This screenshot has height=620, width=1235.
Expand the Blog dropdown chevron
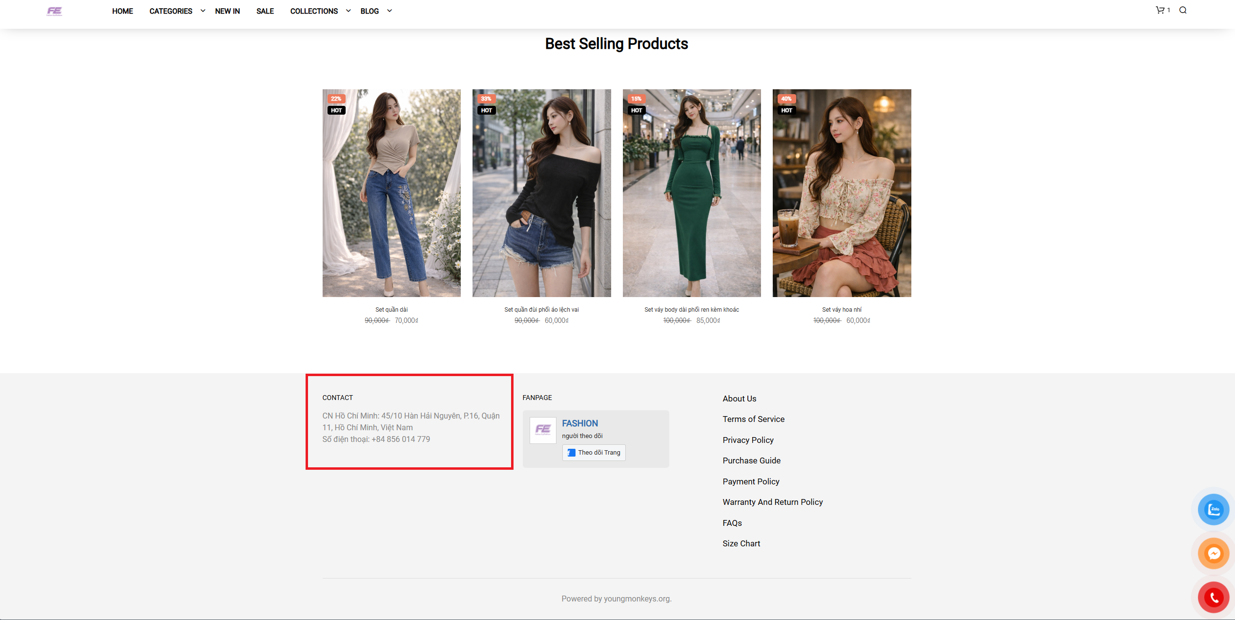pyautogui.click(x=390, y=11)
